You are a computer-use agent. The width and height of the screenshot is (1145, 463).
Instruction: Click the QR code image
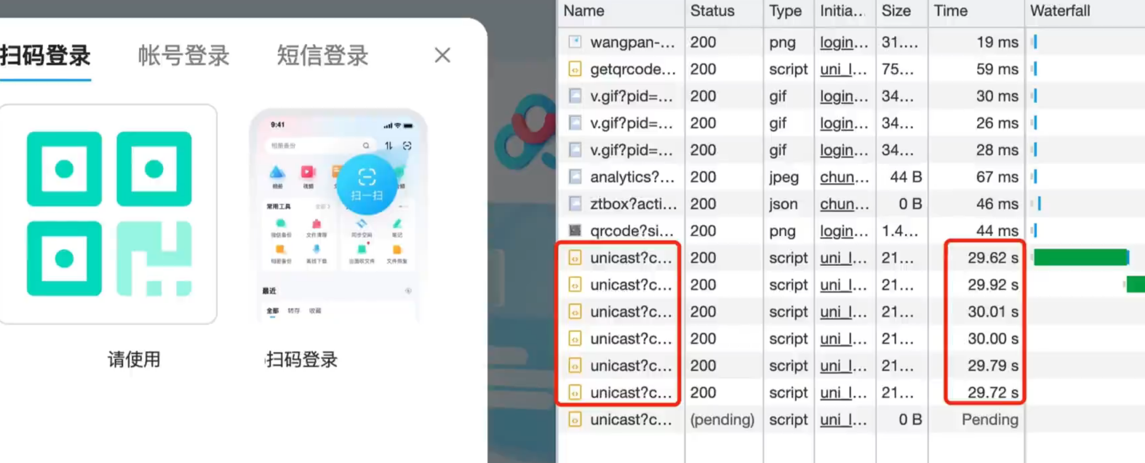point(108,214)
